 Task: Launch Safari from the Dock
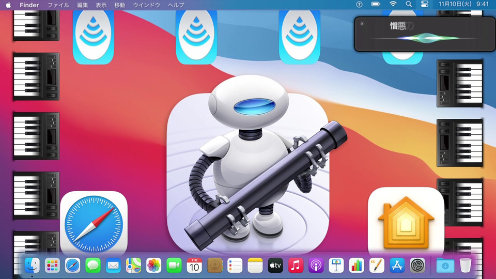72,266
